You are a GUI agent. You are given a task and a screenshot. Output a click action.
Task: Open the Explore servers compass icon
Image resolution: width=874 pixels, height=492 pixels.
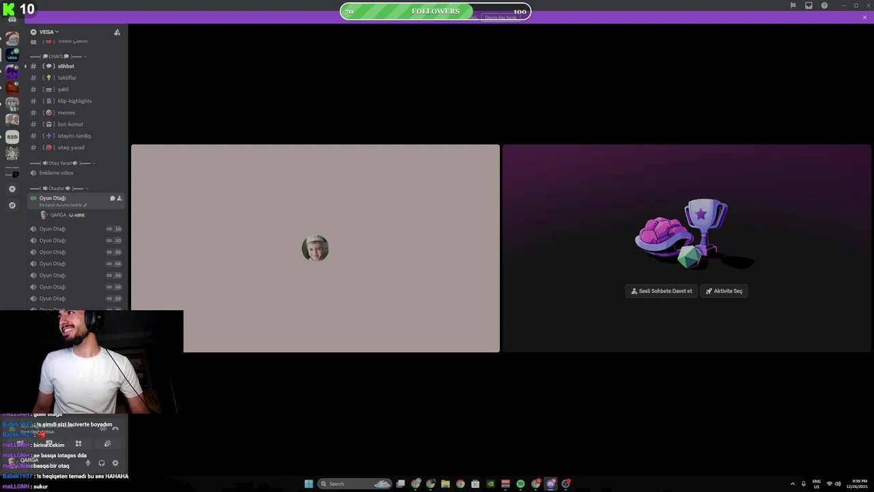pos(12,205)
